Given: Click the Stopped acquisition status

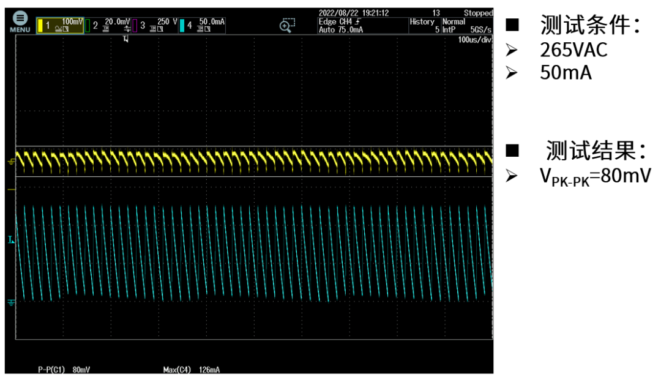Looking at the screenshot, I should coord(477,13).
